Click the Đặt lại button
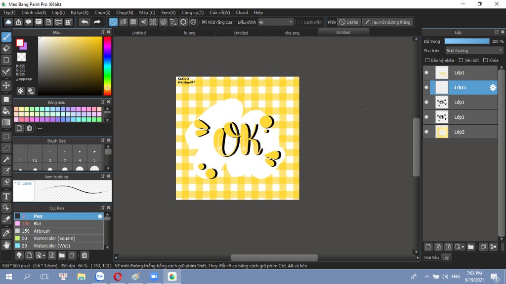Screen dimensions: 506x284 [x=349, y=22]
